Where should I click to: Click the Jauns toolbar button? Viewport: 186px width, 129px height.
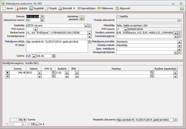8,8
